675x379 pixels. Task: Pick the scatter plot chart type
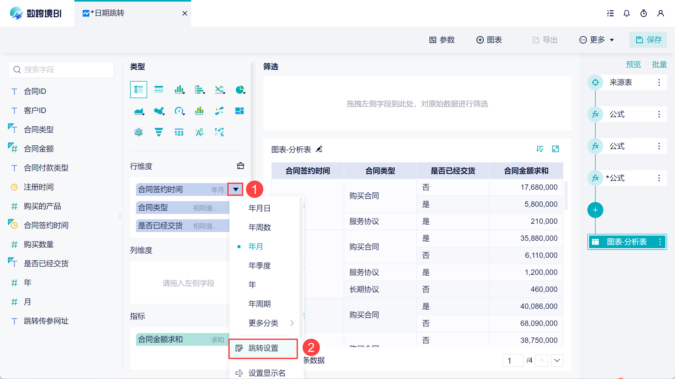[219, 111]
